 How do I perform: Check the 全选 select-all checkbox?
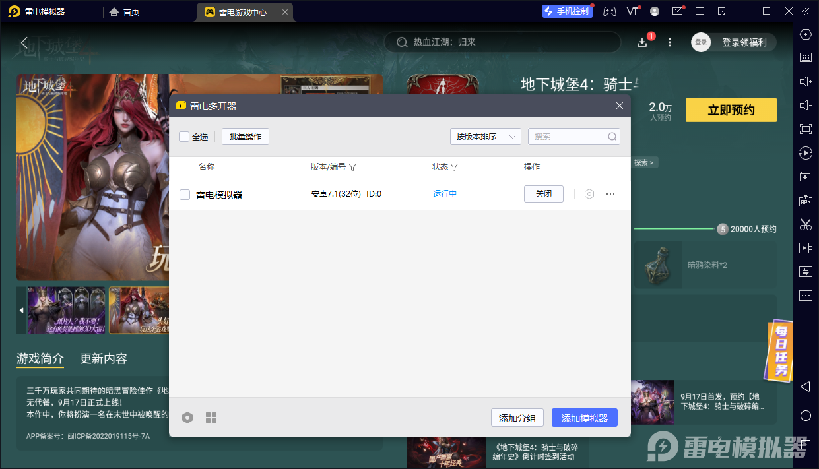point(184,137)
